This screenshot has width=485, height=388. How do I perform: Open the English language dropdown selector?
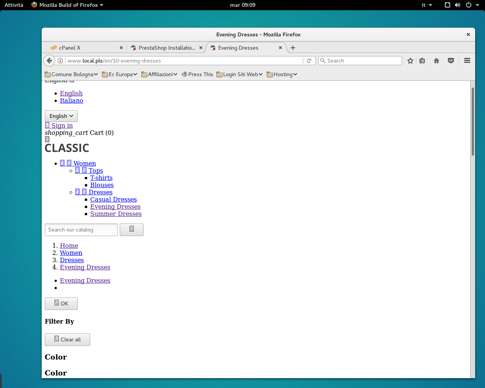coord(61,116)
